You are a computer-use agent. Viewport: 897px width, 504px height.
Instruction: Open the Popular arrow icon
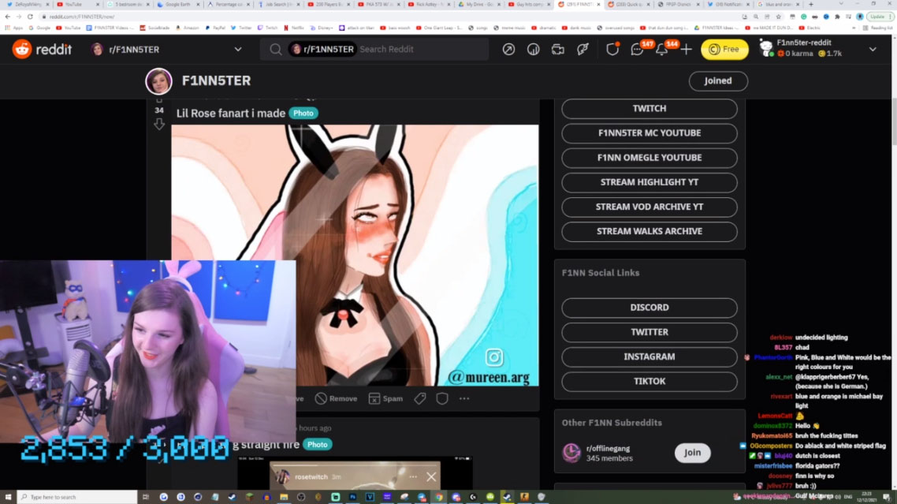(x=508, y=49)
